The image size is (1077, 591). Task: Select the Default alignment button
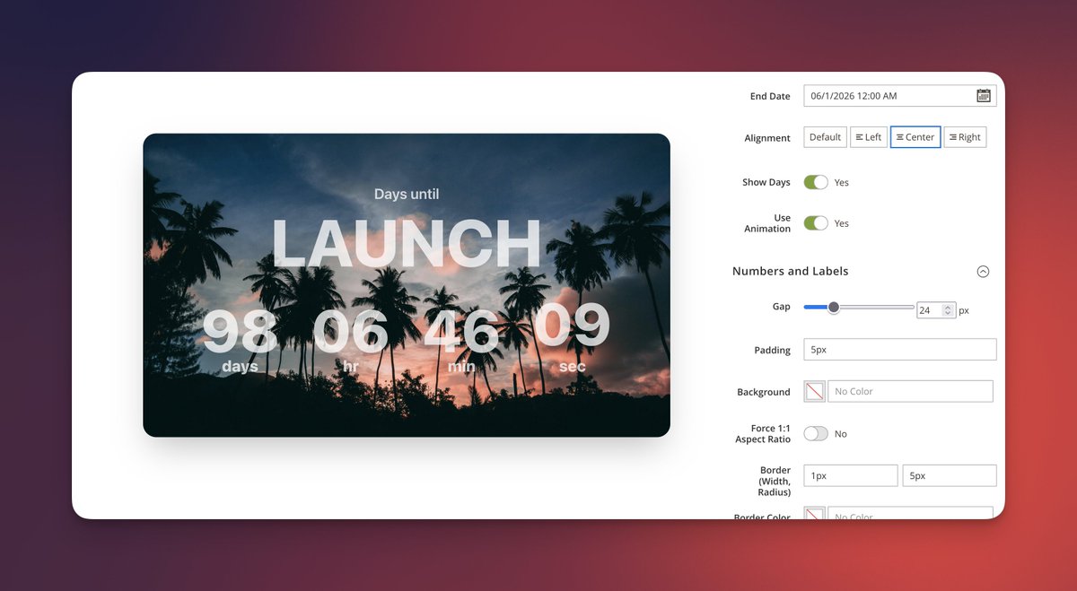[x=825, y=137]
